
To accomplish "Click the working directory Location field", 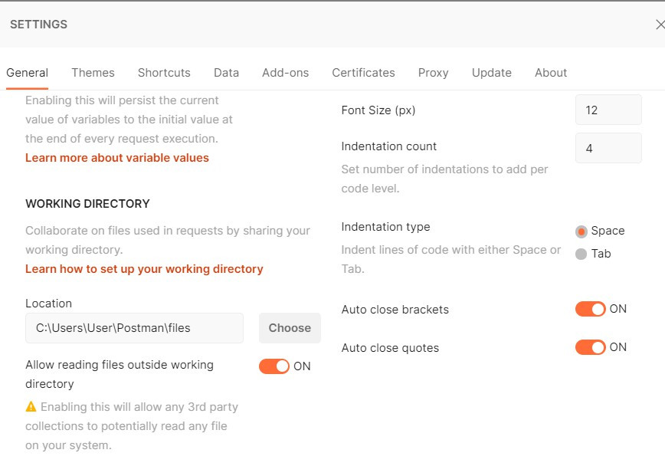I will point(134,328).
